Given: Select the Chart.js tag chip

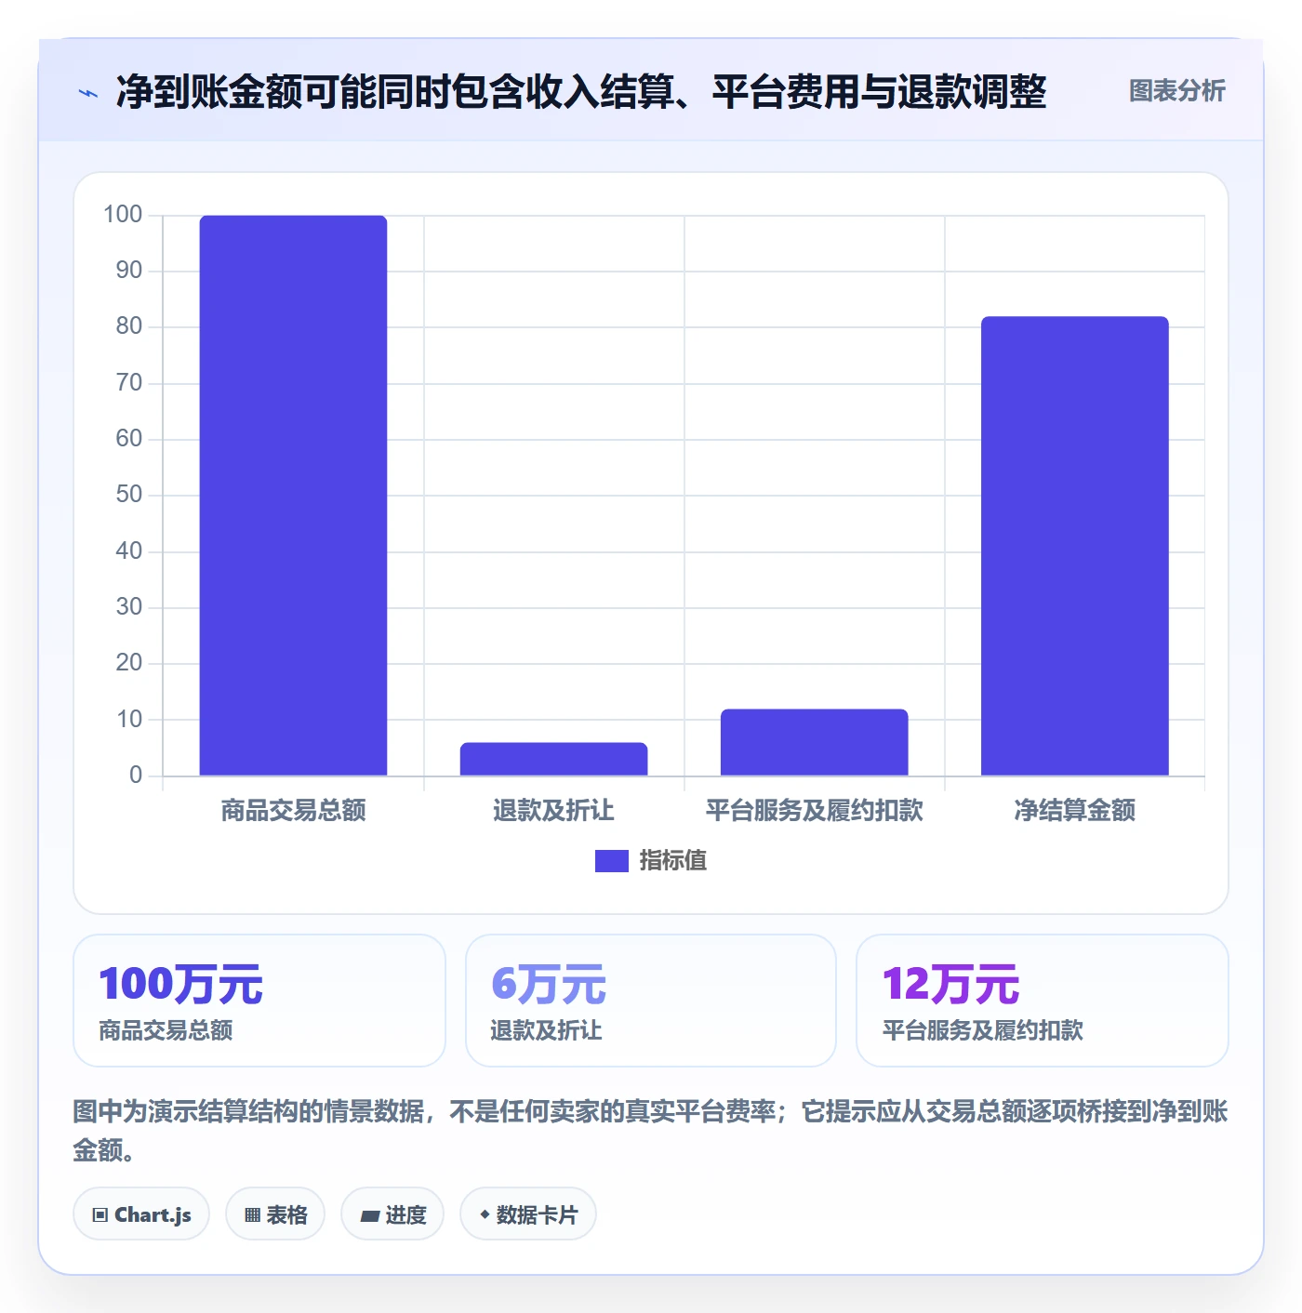Looking at the screenshot, I should [x=141, y=1214].
